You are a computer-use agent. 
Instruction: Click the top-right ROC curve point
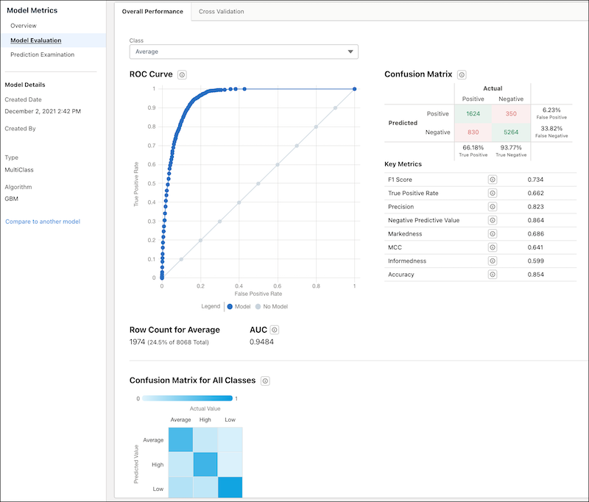pyautogui.click(x=354, y=89)
